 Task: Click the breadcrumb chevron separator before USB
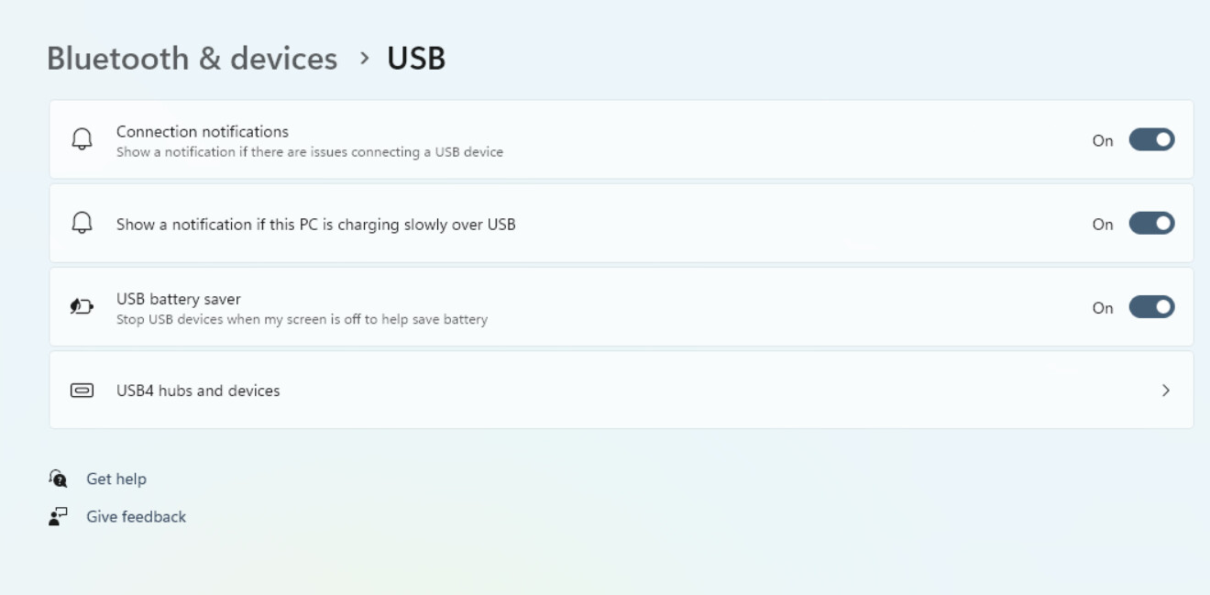click(x=366, y=59)
